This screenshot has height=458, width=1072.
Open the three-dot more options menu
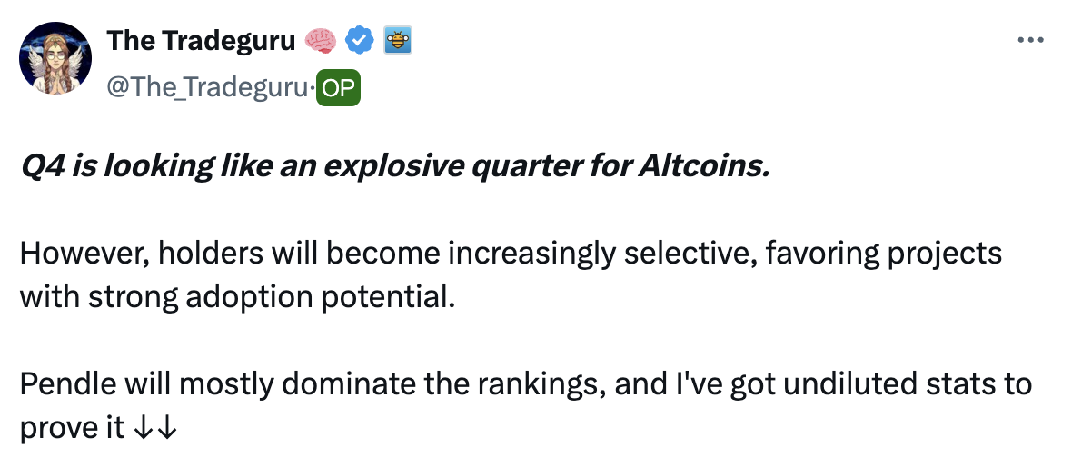coord(1027,40)
